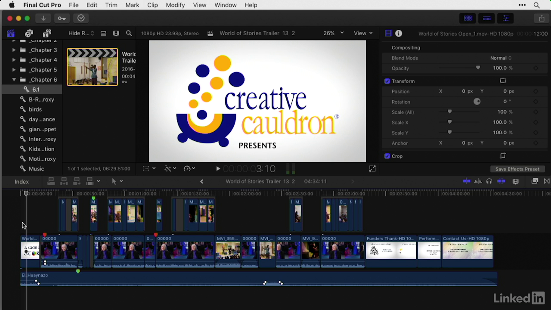Click the Import Media arrow button
Viewport: 551px width, 310px height.
(43, 18)
